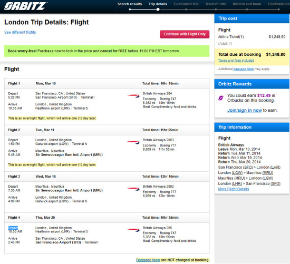
Task: Click 'Leave Mon, Mar 10, 2014' text
Action: (x=239, y=149)
